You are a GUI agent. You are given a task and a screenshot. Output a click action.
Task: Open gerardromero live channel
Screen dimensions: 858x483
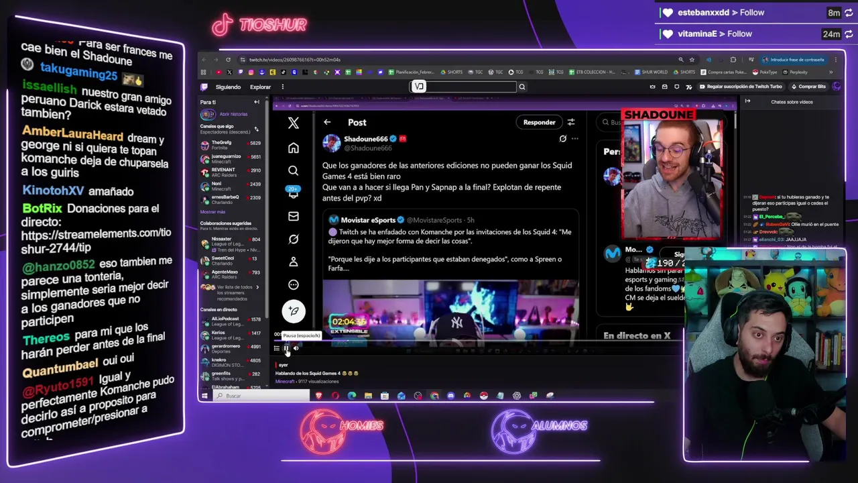(231, 348)
